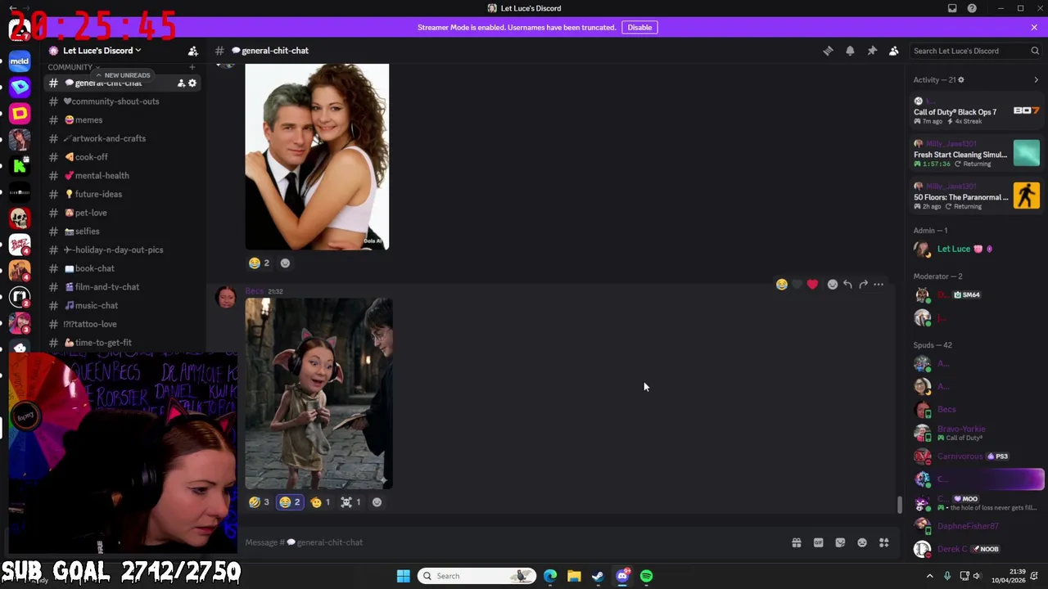Toggle the highlighted joy reaction with count 2
Image resolution: width=1048 pixels, height=589 pixels.
290,502
